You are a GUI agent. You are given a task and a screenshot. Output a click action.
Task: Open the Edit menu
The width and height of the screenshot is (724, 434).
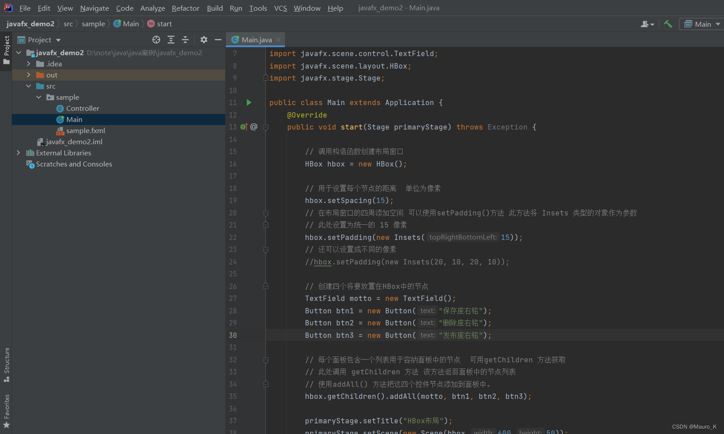coord(44,8)
